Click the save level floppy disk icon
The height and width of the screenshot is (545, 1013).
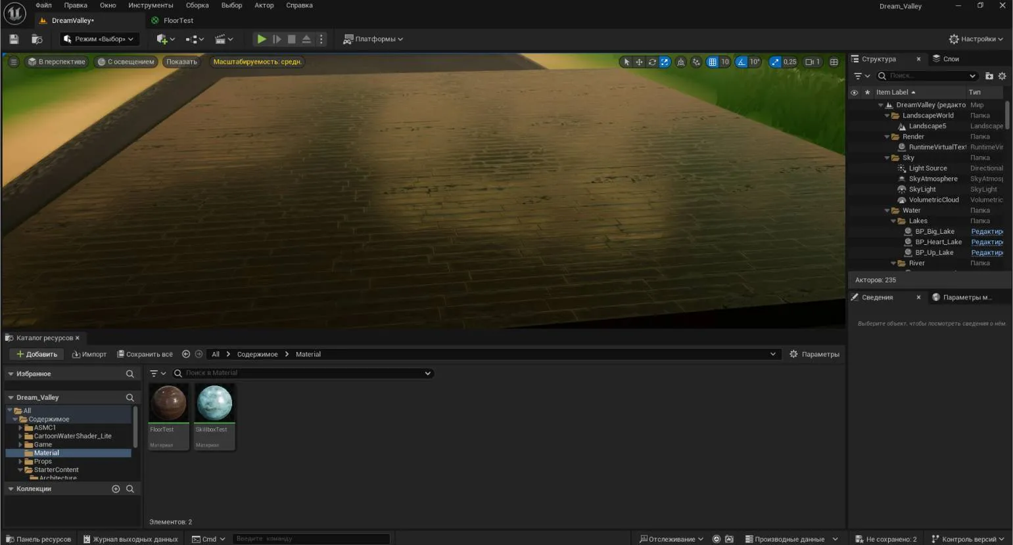(14, 39)
